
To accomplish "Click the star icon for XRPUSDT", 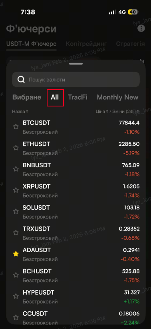I will click(x=16, y=190).
